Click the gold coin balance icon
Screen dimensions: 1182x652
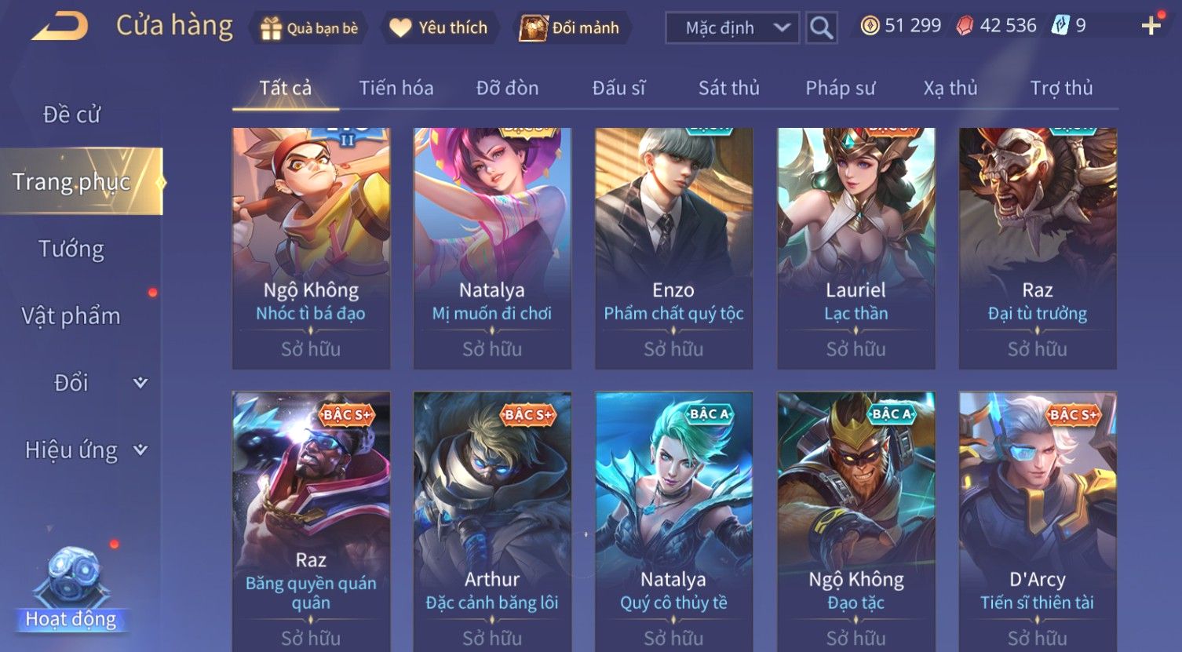click(870, 26)
